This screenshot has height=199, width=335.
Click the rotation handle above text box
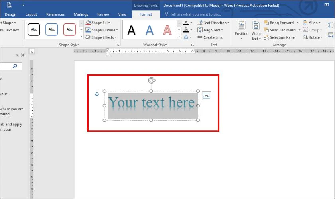click(x=152, y=80)
